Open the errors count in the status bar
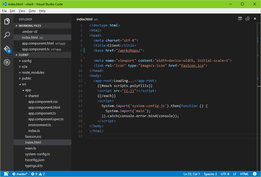 coord(34,174)
